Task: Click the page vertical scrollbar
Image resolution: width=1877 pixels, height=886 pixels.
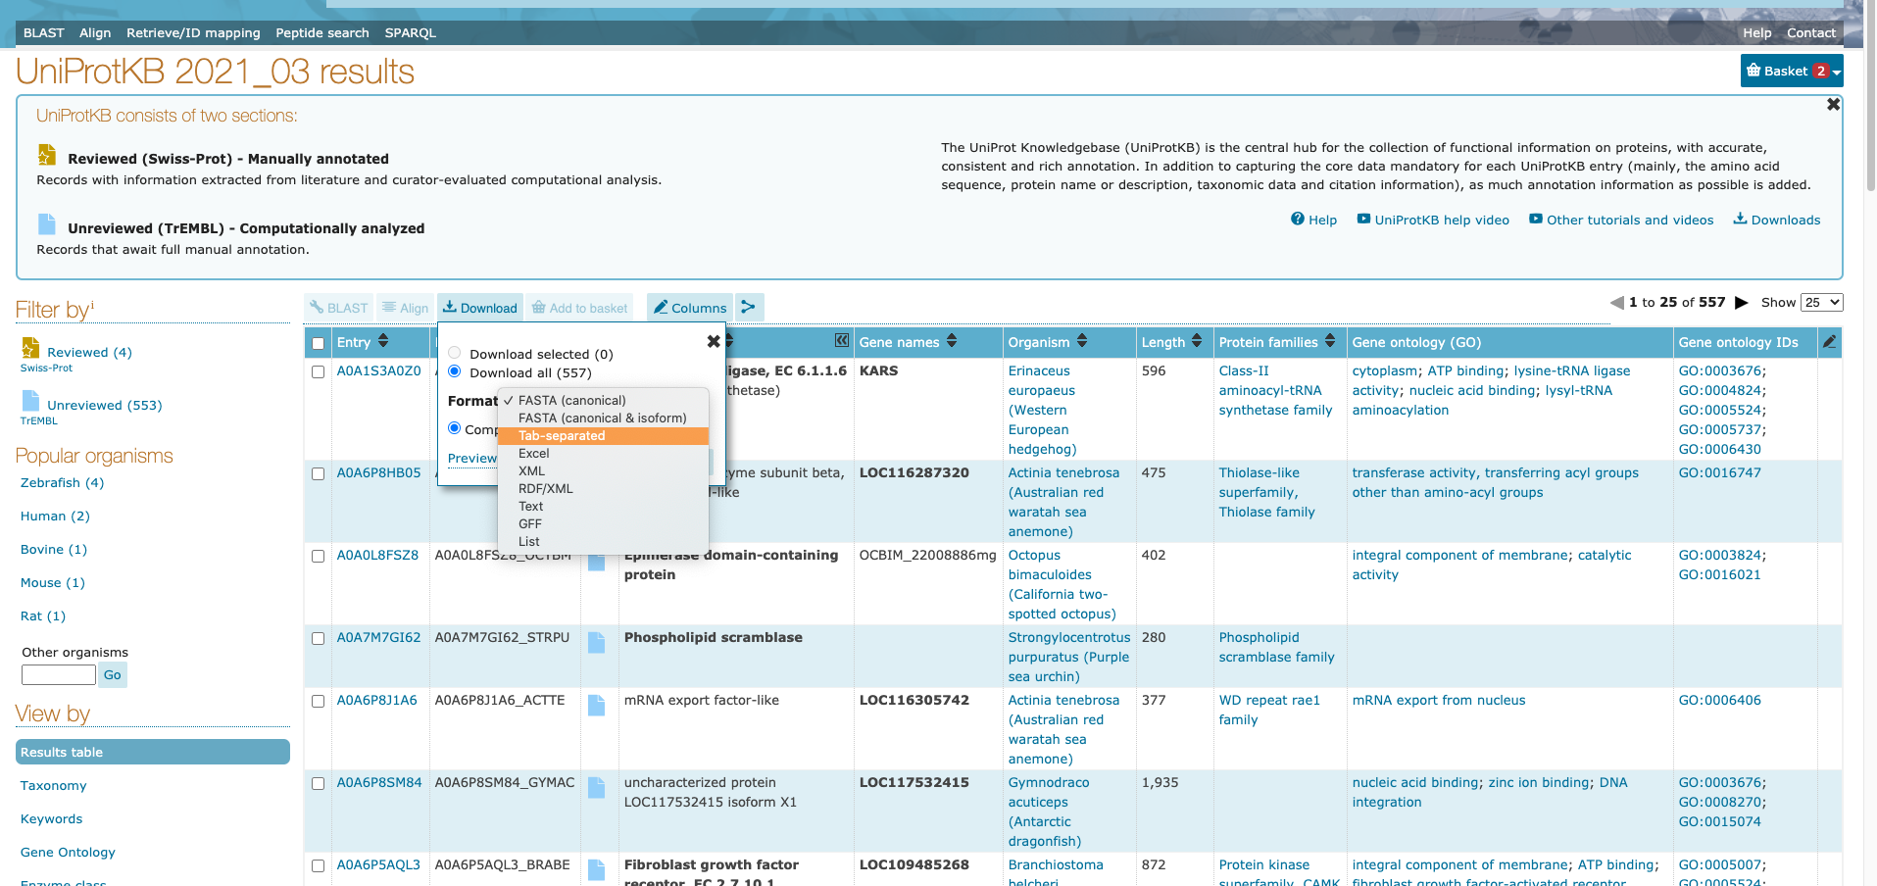Action: [x=1870, y=98]
